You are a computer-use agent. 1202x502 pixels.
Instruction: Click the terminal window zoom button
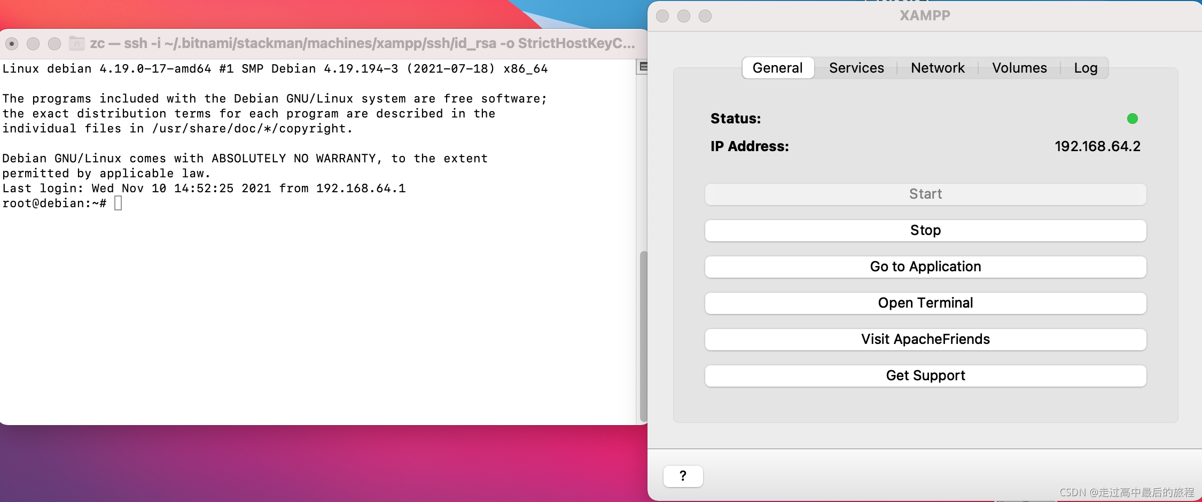(54, 44)
